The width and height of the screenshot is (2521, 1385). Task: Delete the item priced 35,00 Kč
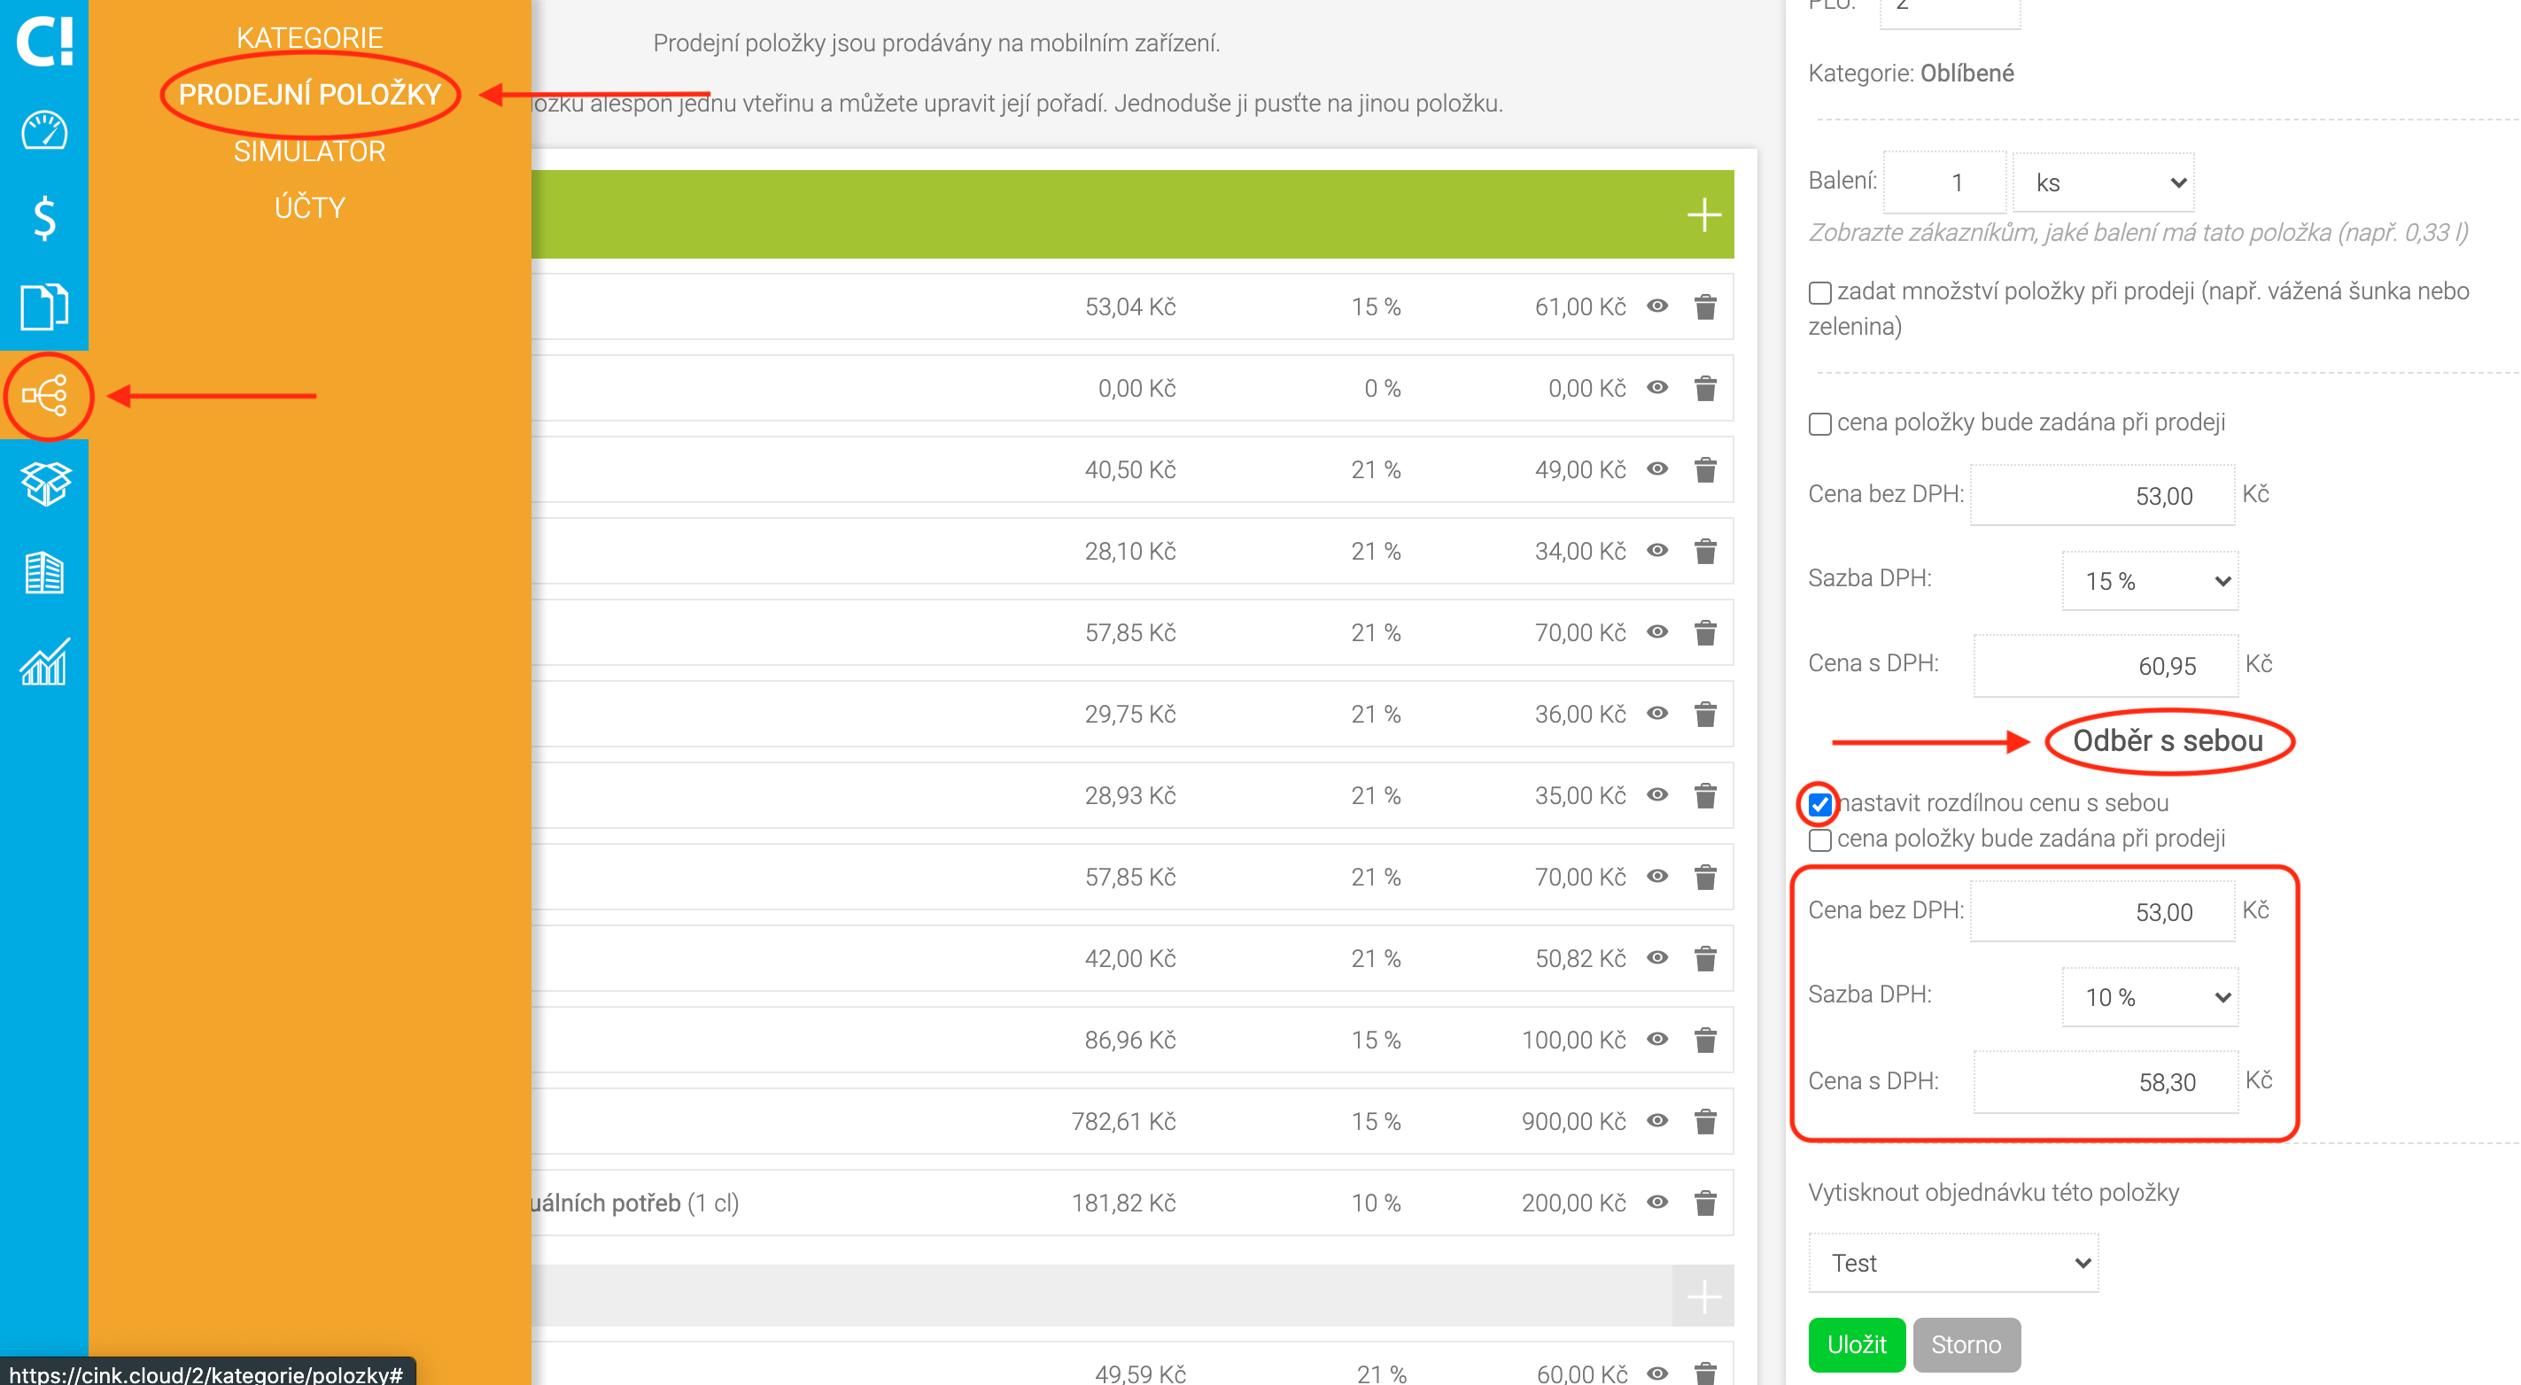(1705, 795)
